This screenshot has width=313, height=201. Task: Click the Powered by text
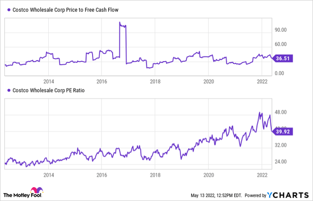tap(254, 195)
